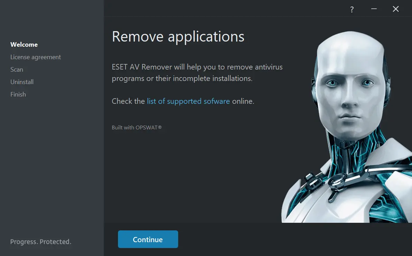Close the ESET AV Remover window
Viewport: 412px width, 256px height.
click(396, 9)
